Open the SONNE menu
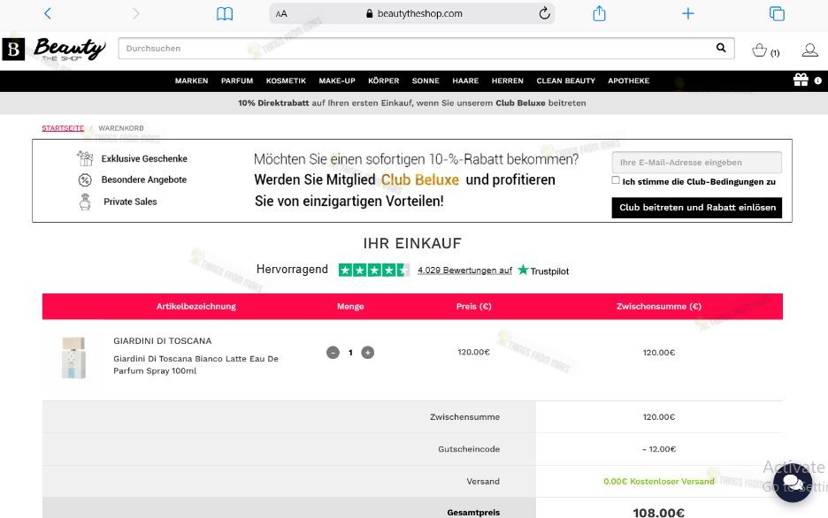828x518 pixels. 425,80
